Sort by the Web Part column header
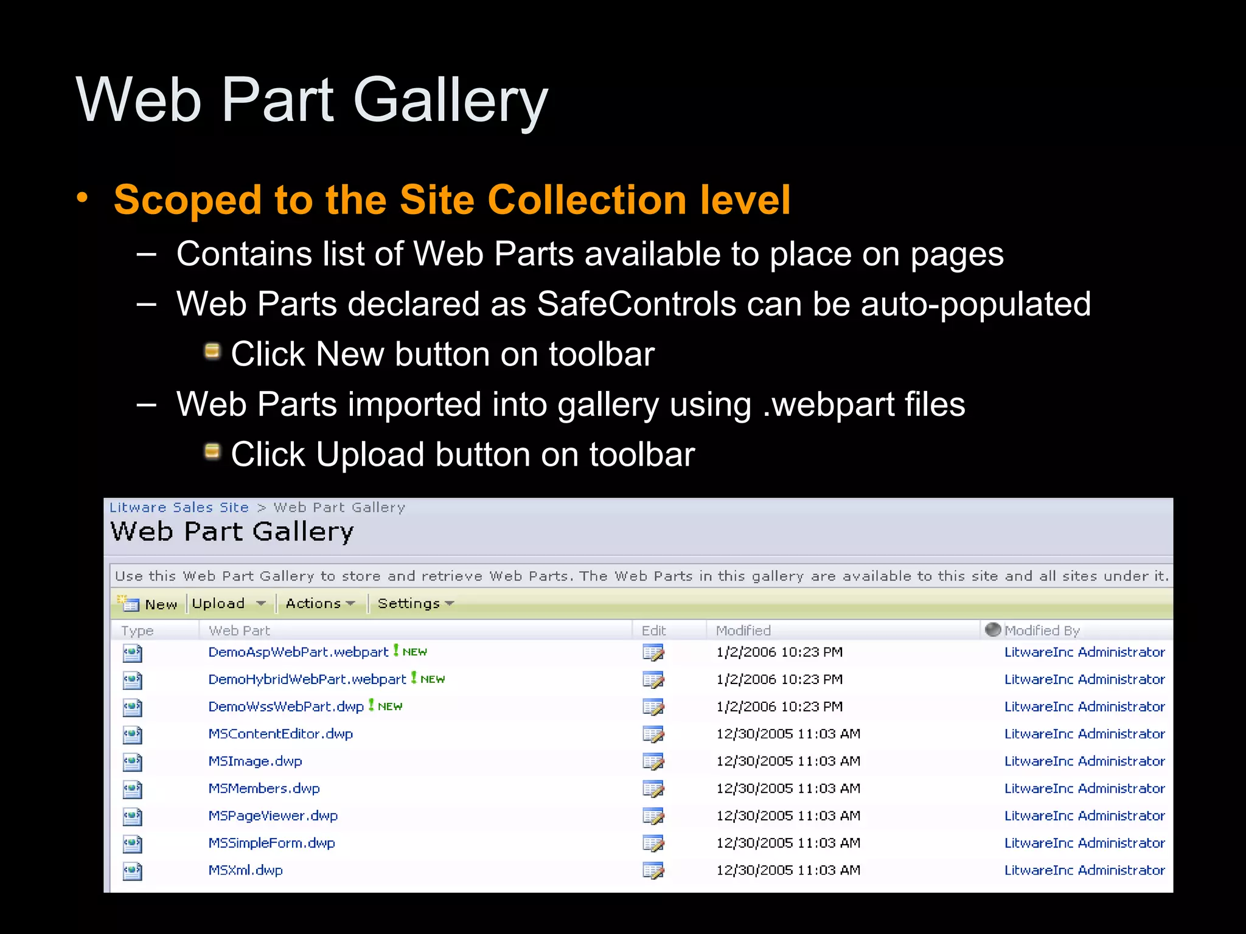Screen dimensions: 1246x934 pos(239,631)
